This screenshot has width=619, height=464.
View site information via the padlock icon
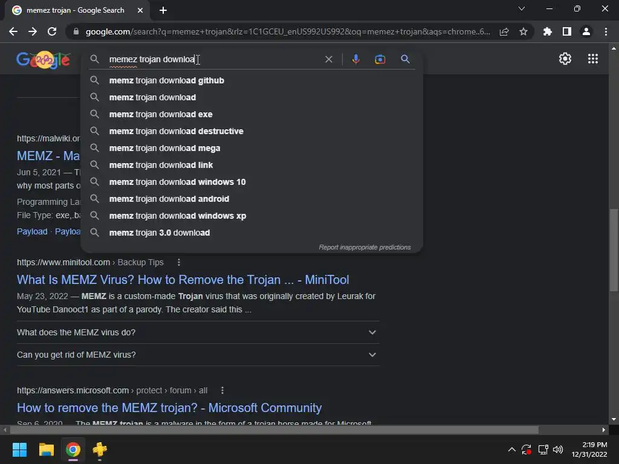pyautogui.click(x=76, y=31)
